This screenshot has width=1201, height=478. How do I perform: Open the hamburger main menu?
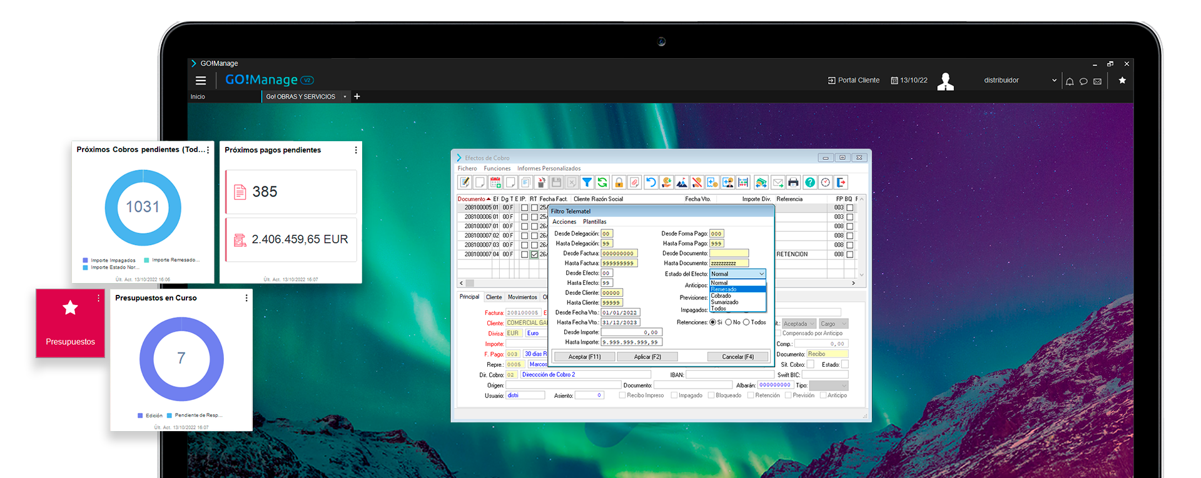coord(201,81)
